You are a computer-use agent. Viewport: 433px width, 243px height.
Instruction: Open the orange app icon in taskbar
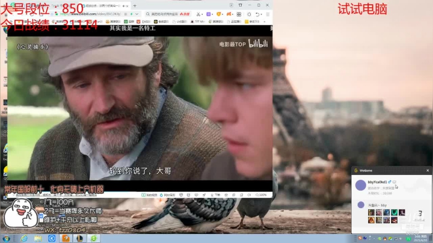coord(66,238)
